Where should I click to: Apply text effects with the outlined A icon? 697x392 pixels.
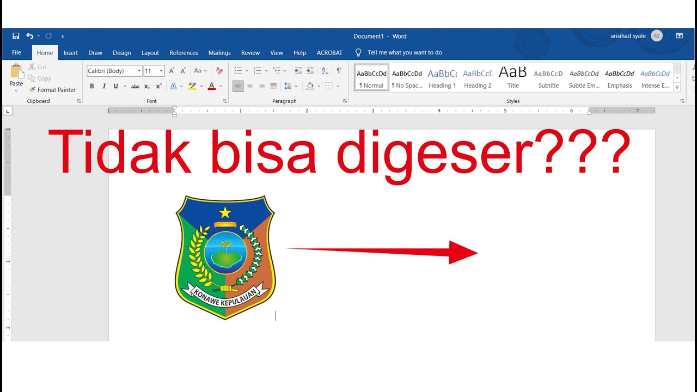(x=173, y=86)
